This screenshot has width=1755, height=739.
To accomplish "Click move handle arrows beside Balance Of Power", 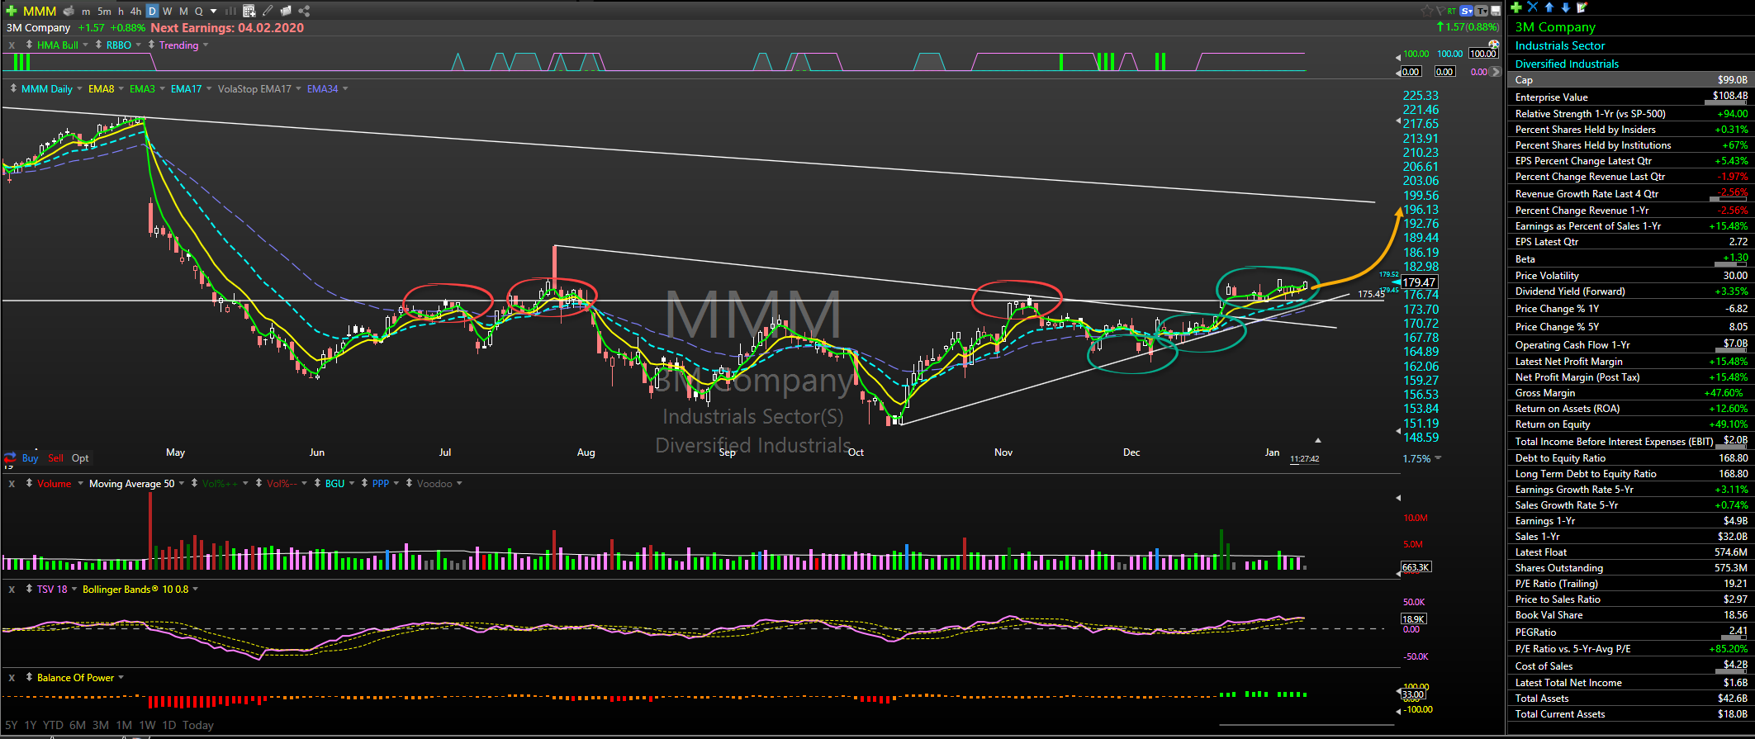I will pos(29,677).
